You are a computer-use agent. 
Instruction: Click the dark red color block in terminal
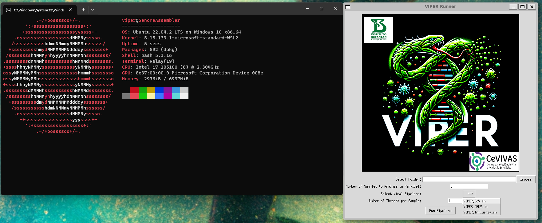click(134, 90)
